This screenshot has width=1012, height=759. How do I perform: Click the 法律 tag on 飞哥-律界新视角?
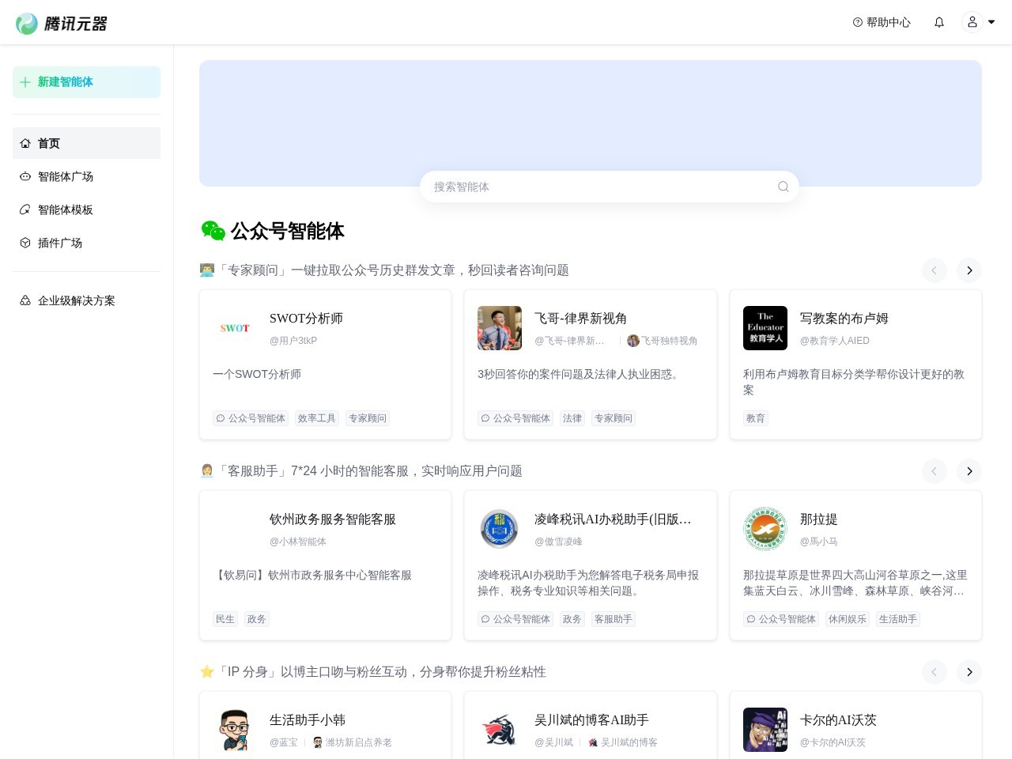pyautogui.click(x=572, y=418)
